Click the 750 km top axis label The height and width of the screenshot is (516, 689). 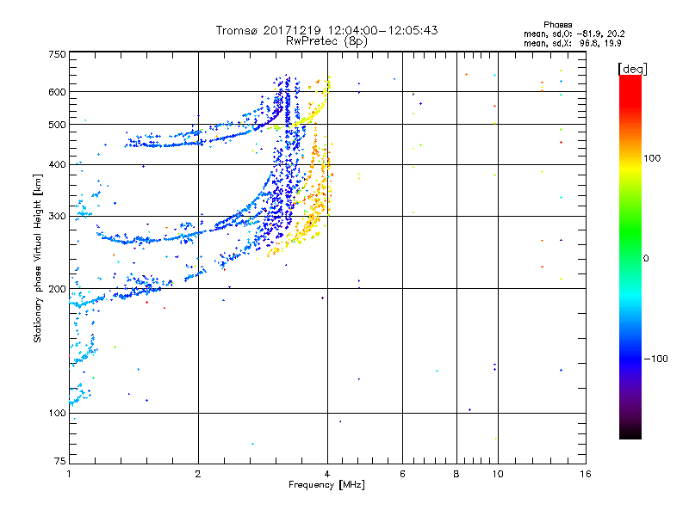57,54
